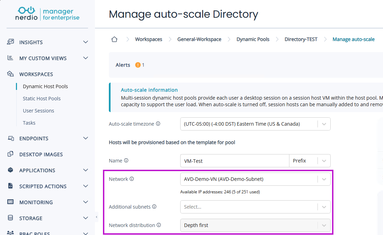Click info icon beside Name label
This screenshot has width=383, height=235.
click(x=126, y=160)
